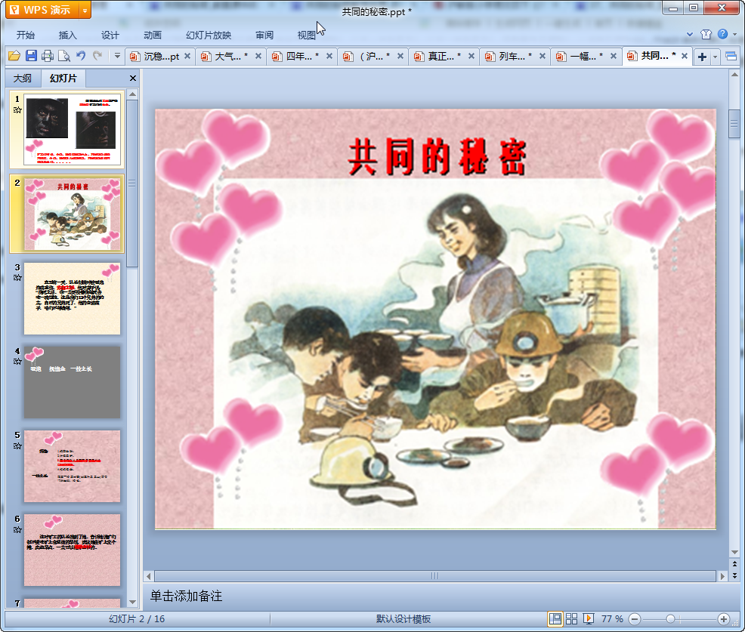This screenshot has width=745, height=632.
Task: Select slide 1 thumbnail
Action: [x=72, y=130]
